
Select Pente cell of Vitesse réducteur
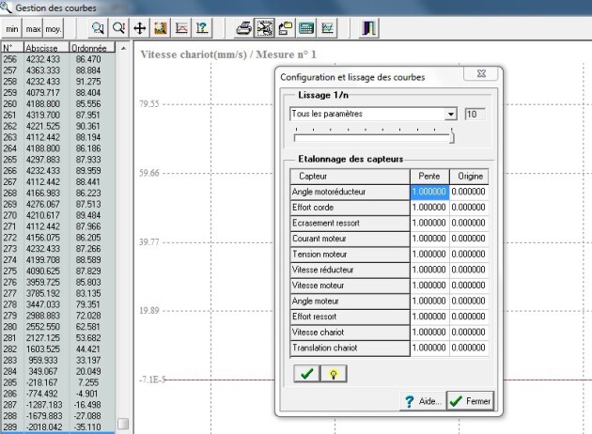coord(429,270)
